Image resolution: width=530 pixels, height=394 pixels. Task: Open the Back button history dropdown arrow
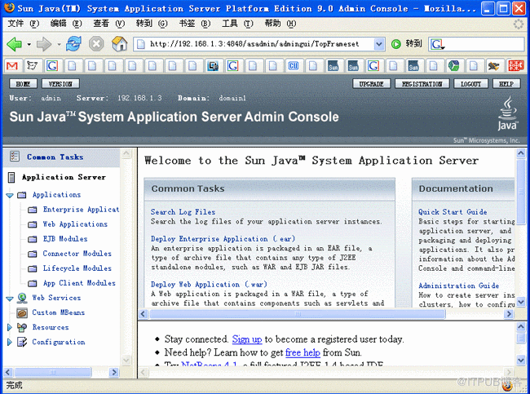[x=29, y=44]
